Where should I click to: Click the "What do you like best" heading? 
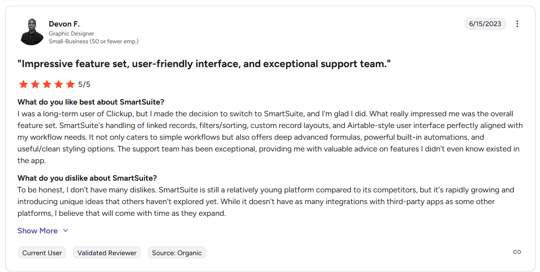pyautogui.click(x=91, y=102)
